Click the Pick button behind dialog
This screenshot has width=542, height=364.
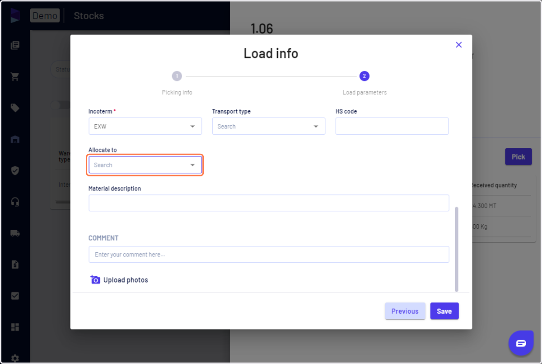click(x=518, y=157)
